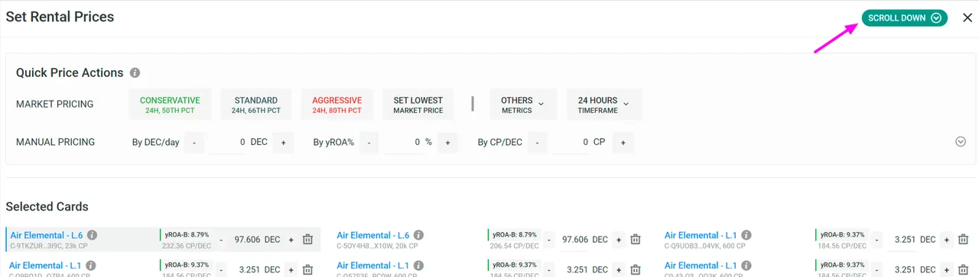Viewport: 979px width, 277px height.
Task: Open Quick Price Actions info icon
Action: [x=135, y=73]
